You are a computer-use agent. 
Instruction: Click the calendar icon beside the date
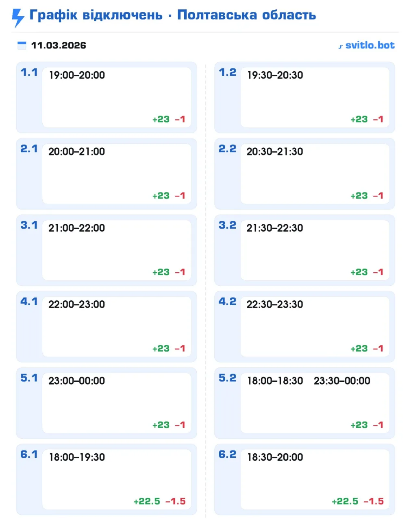[22, 45]
